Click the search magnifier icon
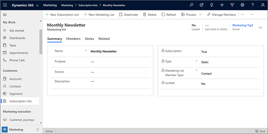This screenshot has width=268, height=134. (x=191, y=5)
